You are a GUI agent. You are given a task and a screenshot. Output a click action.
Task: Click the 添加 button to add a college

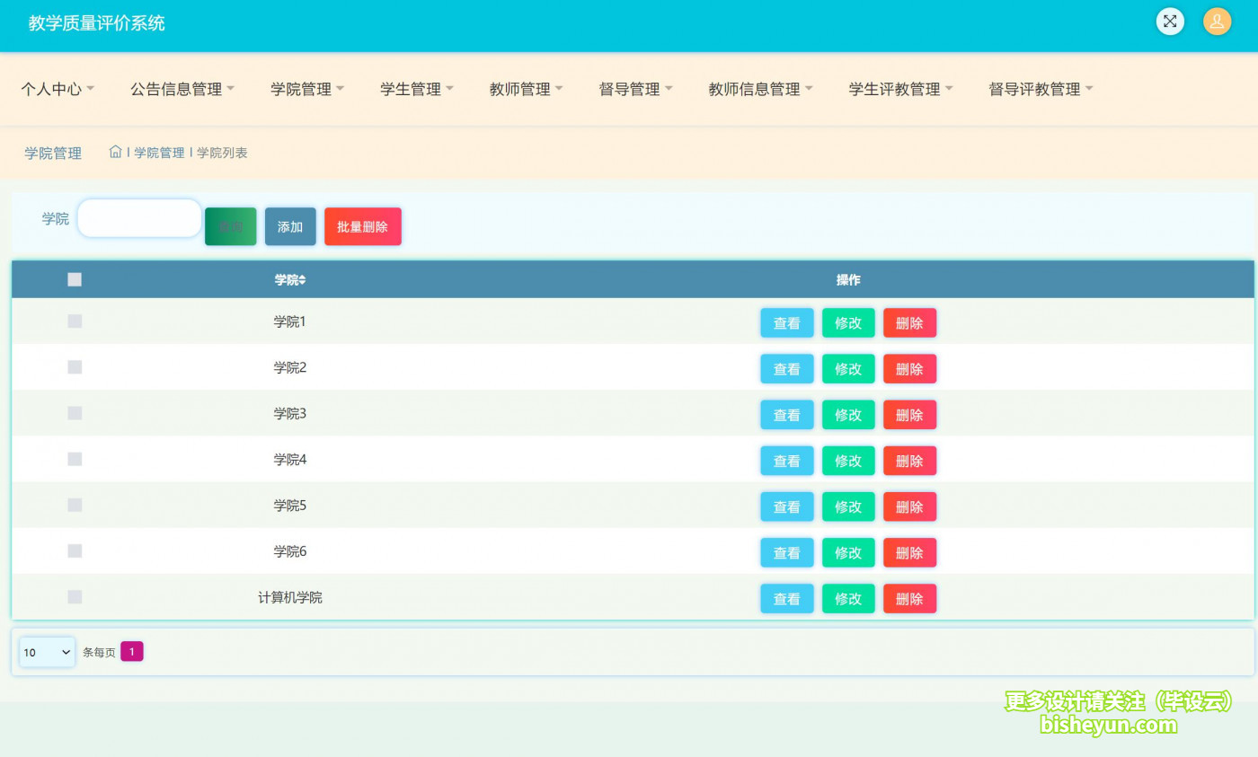pos(290,226)
